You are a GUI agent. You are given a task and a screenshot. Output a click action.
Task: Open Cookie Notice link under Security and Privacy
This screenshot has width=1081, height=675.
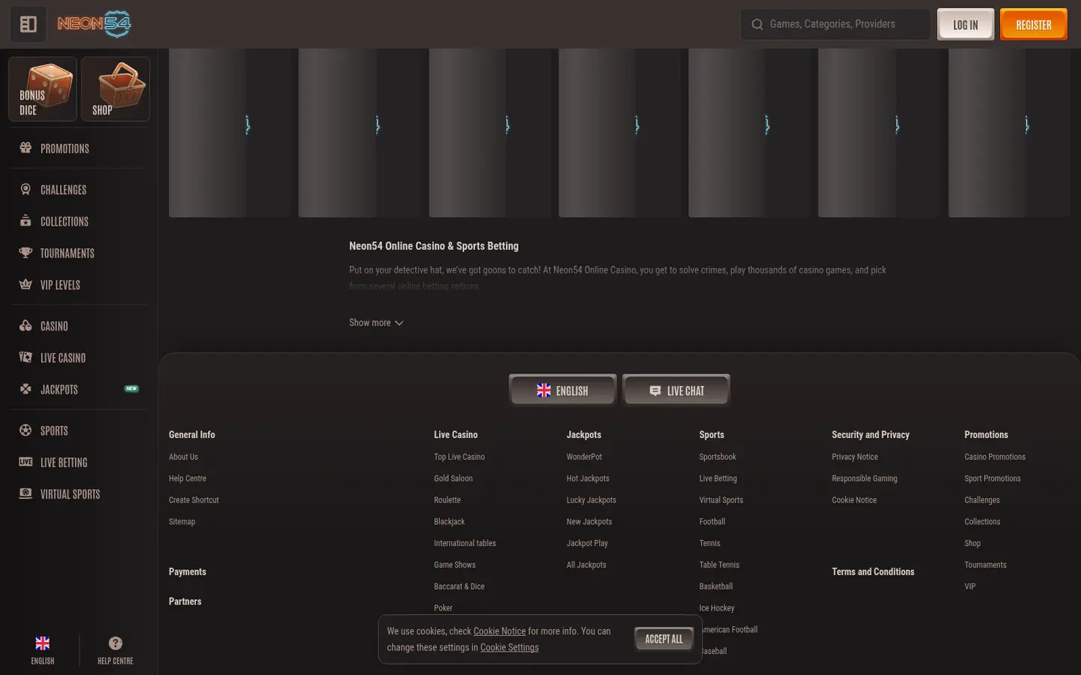point(854,500)
